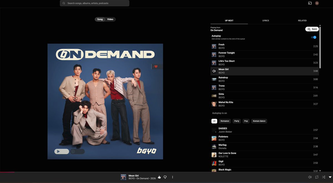
Task: Click the Gigil song thumbnail
Action: 214,163
